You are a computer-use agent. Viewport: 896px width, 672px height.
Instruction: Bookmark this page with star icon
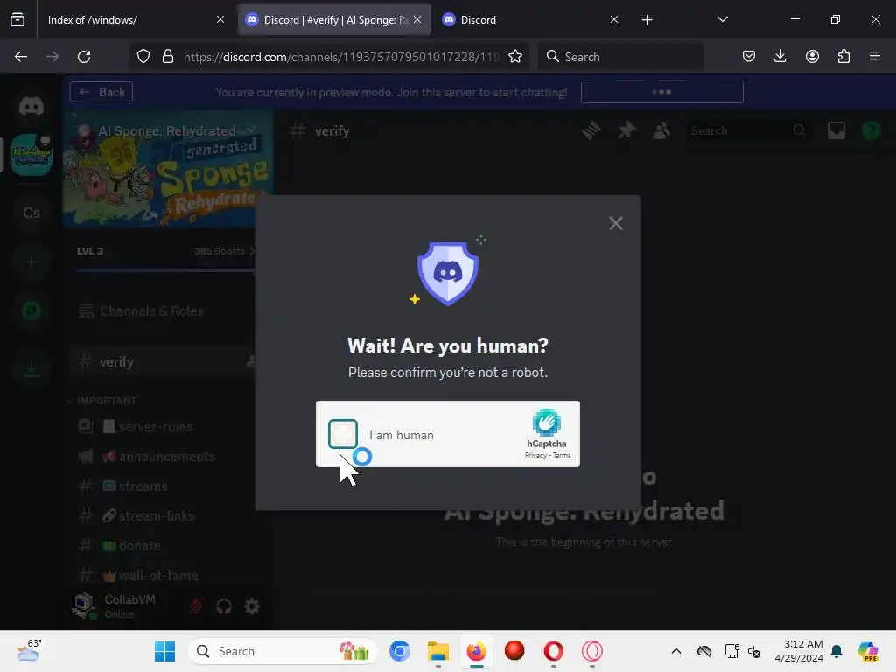coord(515,57)
